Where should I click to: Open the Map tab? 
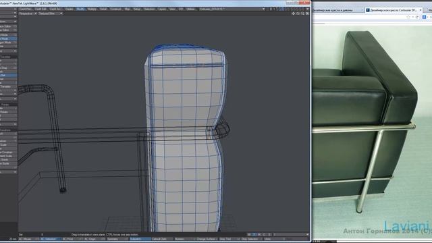(x=127, y=9)
